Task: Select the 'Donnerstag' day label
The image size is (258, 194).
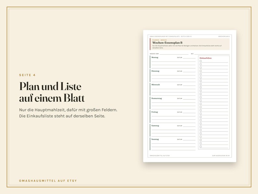Action: (157, 98)
